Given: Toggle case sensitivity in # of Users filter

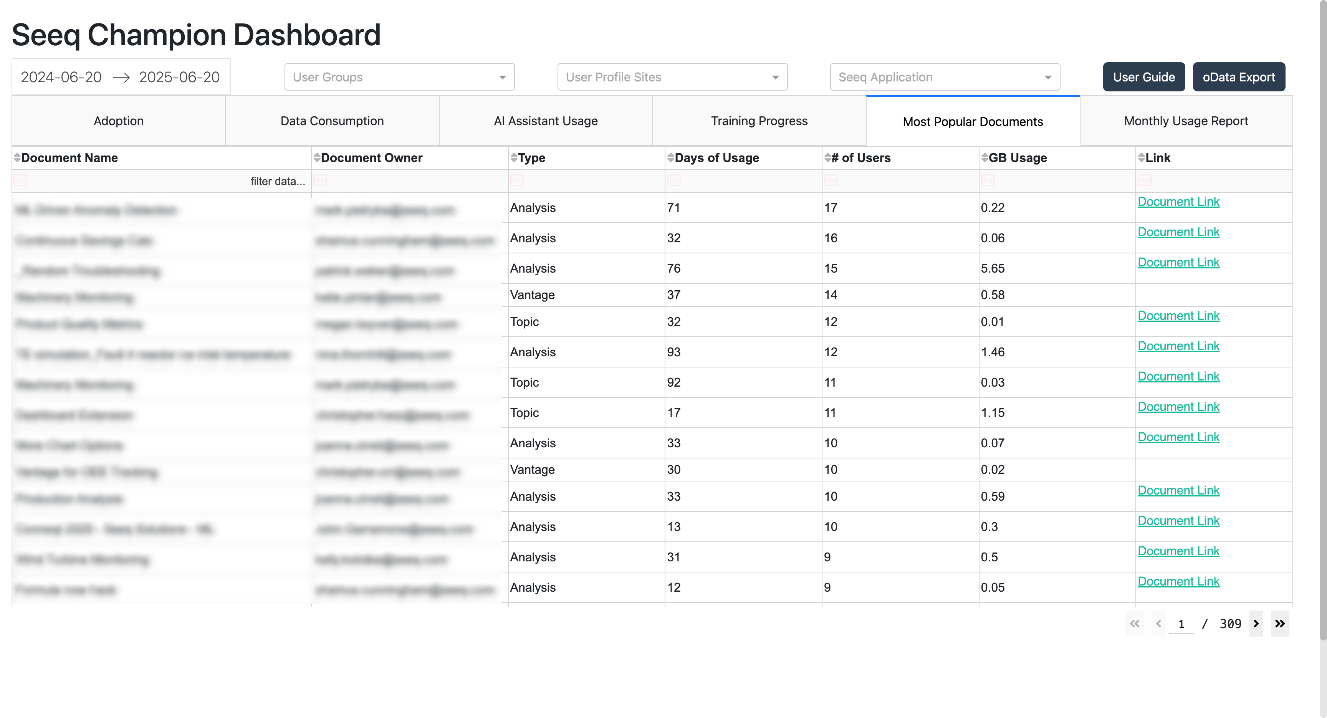Looking at the screenshot, I should (831, 180).
